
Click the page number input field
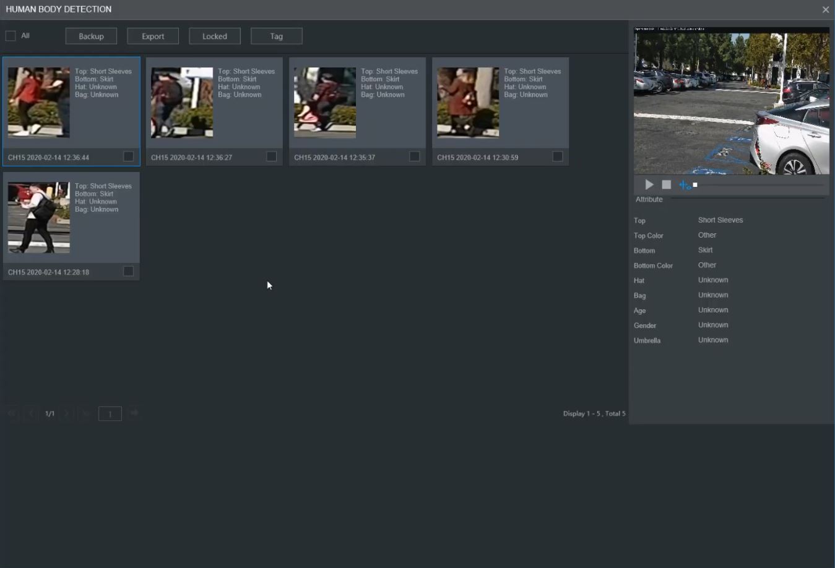coord(110,413)
